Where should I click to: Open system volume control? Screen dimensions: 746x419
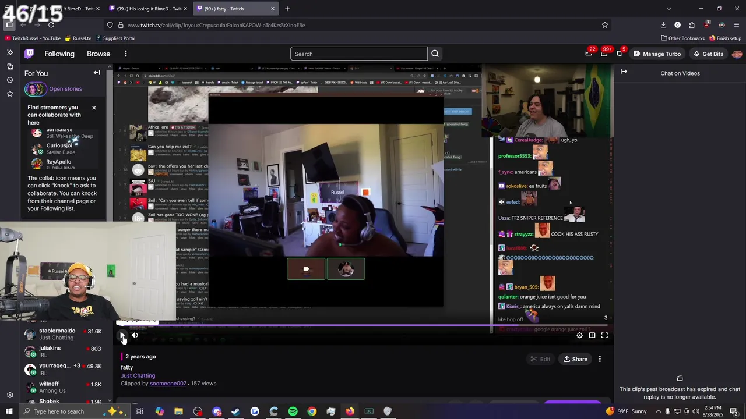(696, 411)
